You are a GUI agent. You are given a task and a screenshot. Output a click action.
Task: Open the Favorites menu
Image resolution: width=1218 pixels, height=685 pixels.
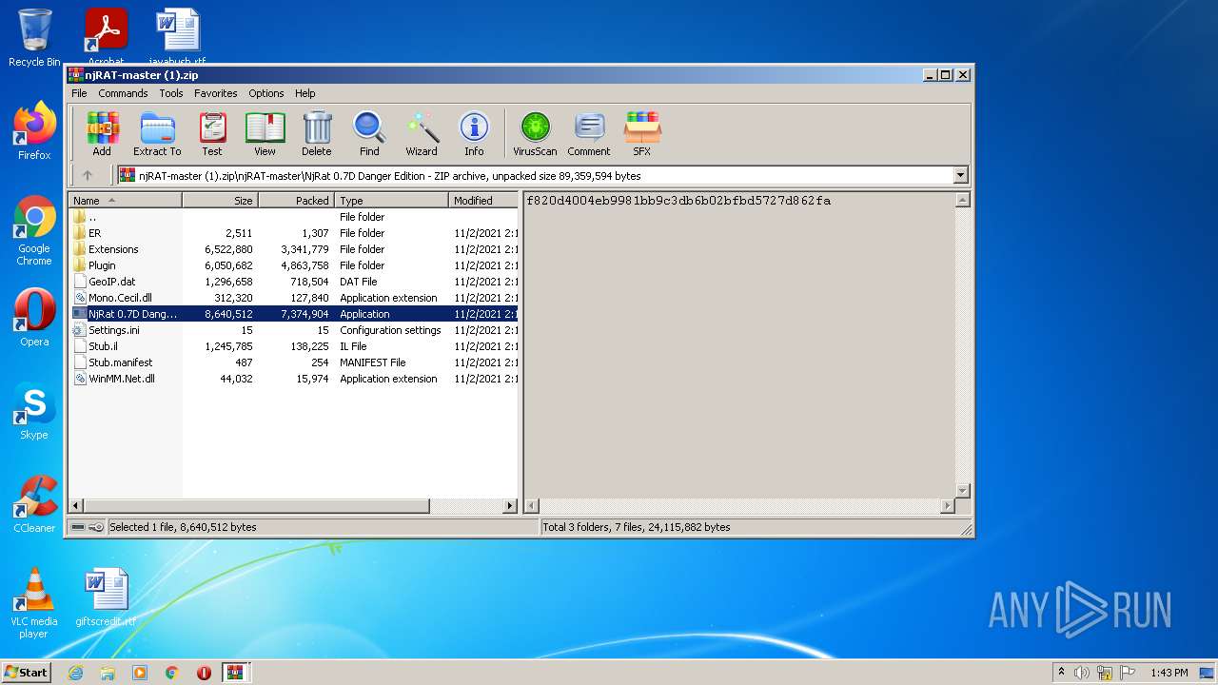(216, 93)
